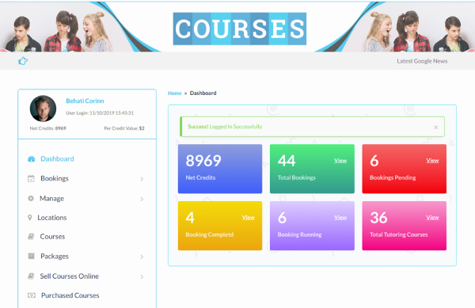
Task: Click the Courses book icon
Action: (31, 237)
